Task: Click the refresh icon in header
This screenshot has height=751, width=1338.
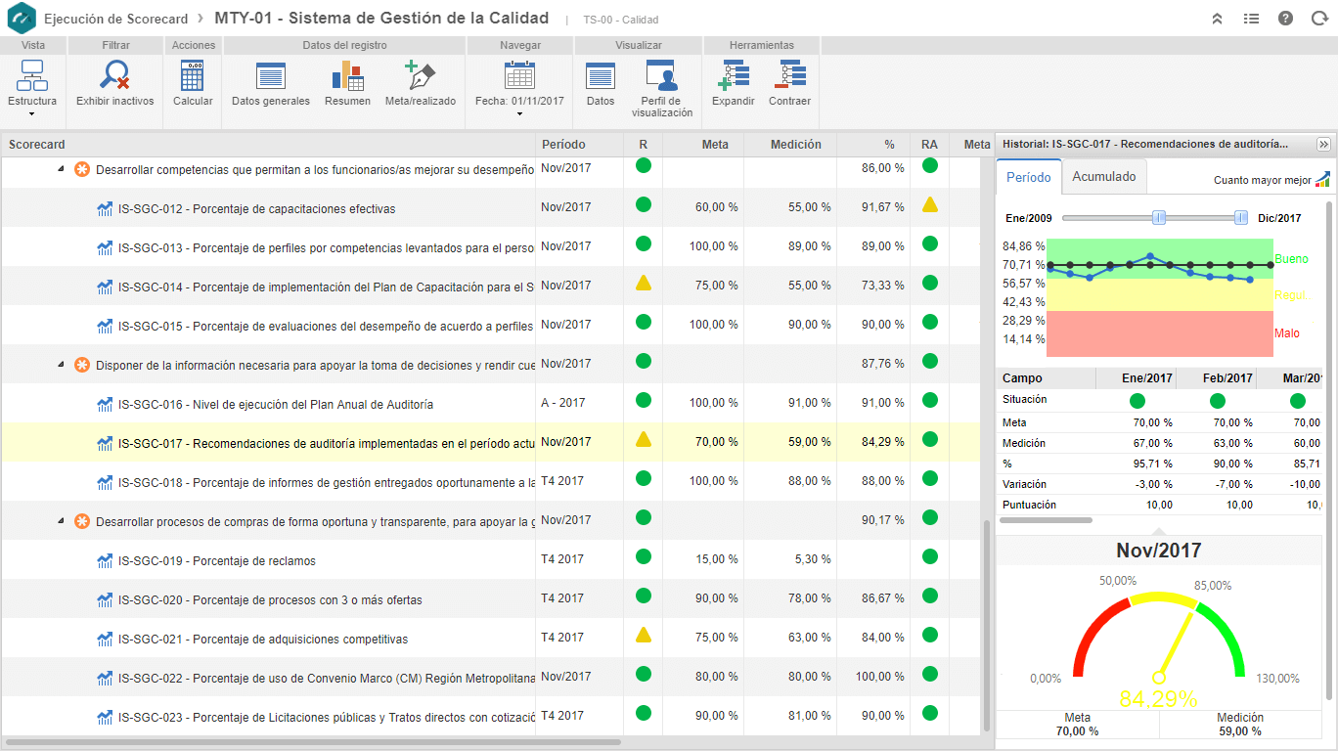Action: (x=1319, y=19)
